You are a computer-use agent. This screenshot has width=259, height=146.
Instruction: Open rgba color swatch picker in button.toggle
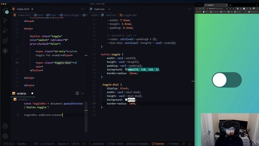[x=126, y=69]
